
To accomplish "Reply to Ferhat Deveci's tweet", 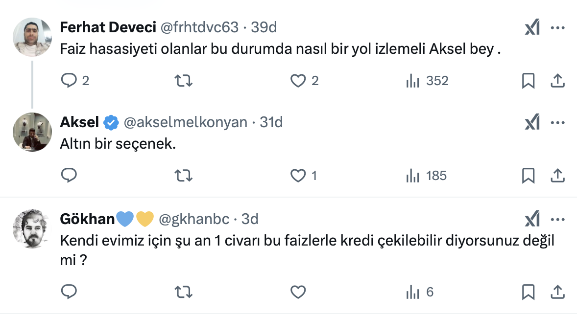I will (69, 80).
